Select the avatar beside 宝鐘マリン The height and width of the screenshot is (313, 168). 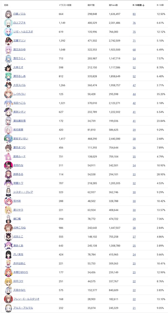pyautogui.click(x=8, y=41)
